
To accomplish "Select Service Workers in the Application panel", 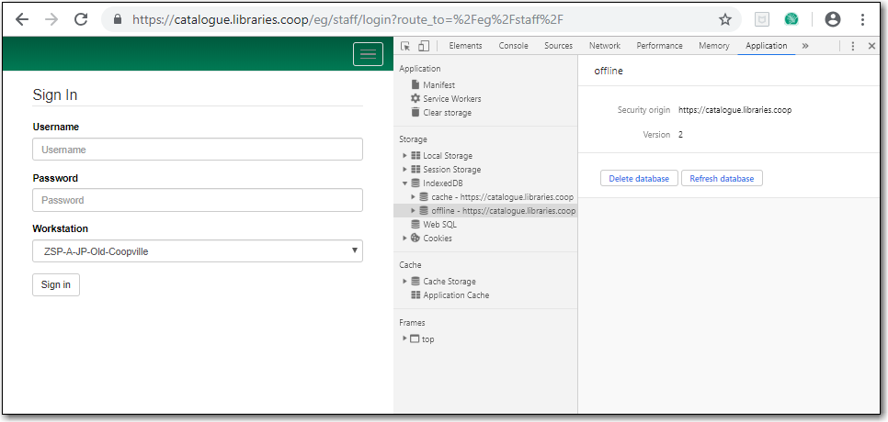I will pyautogui.click(x=451, y=99).
